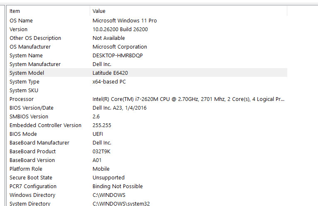Click the 2.6 SMBIOS value
The height and width of the screenshot is (206, 318).
point(96,117)
